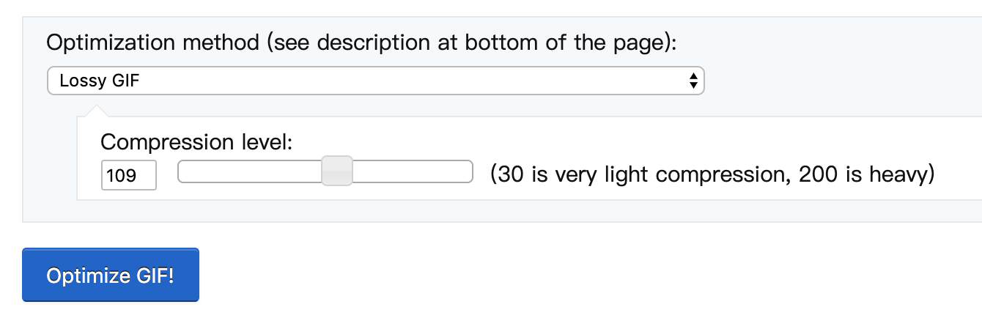
Task: Click the "Lossy GIF" text in the select box
Action: (100, 81)
